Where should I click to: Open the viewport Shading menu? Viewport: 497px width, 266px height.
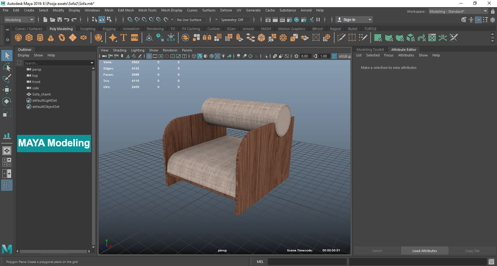[120, 50]
